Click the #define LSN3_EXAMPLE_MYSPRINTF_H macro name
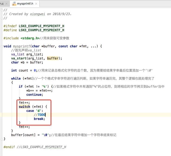The width and height of the screenshot is (171, 156). coord(41,30)
